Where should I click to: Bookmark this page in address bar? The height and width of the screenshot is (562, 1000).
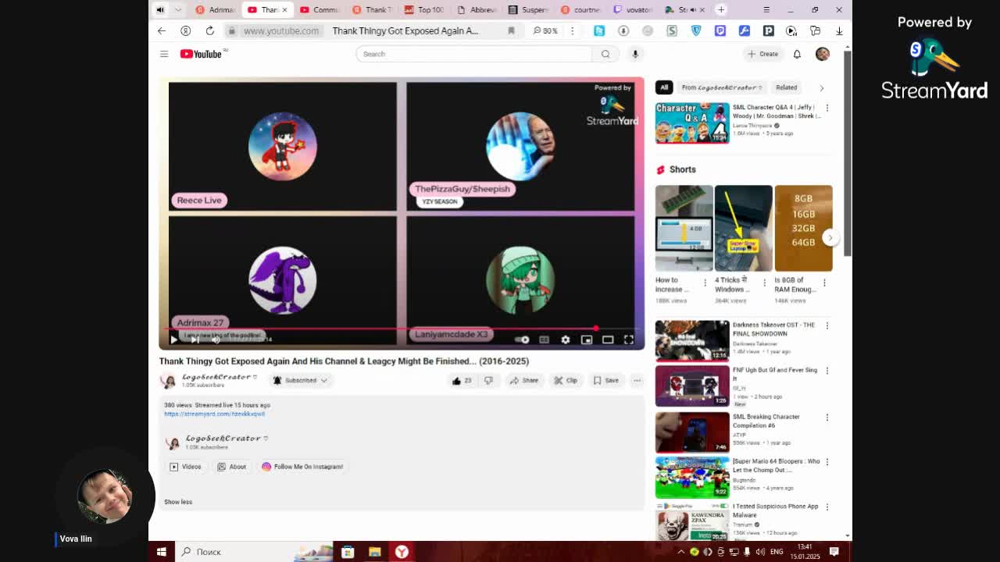pos(511,30)
